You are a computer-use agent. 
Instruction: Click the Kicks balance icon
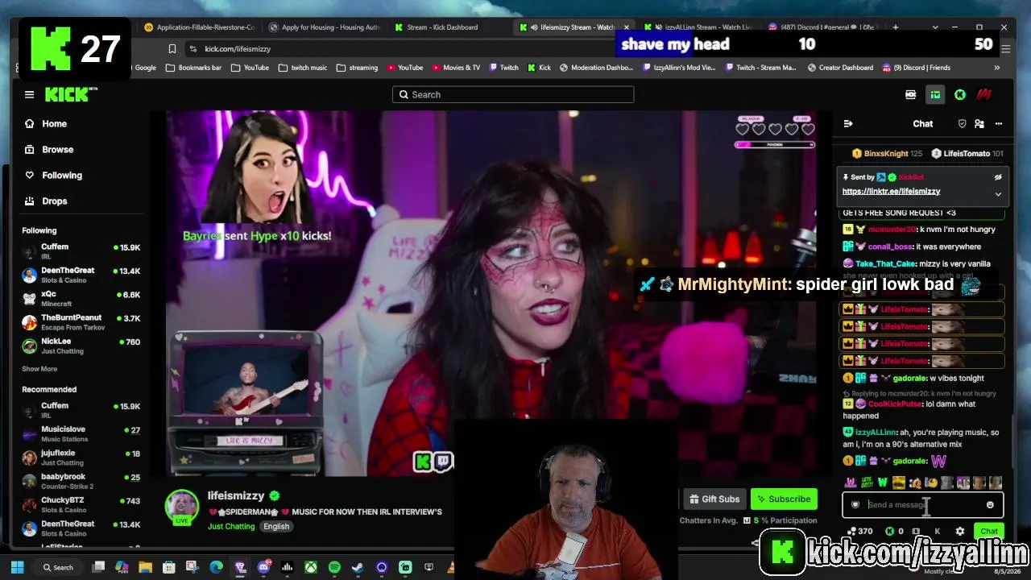(x=889, y=532)
